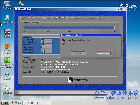Open the yellow key icon on the desktop
Viewport: 140px width, 105px height.
pos(21,3)
